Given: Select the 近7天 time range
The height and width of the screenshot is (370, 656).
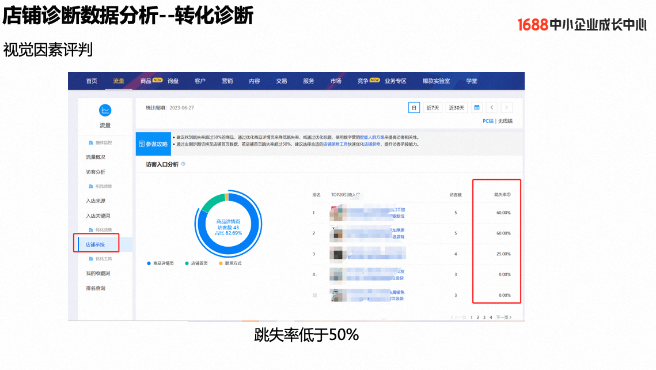Looking at the screenshot, I should (433, 108).
